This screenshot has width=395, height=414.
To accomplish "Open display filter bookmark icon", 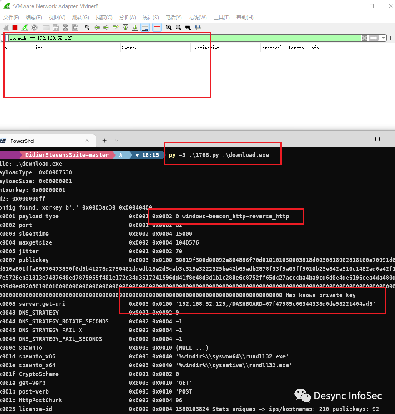I will 5,38.
